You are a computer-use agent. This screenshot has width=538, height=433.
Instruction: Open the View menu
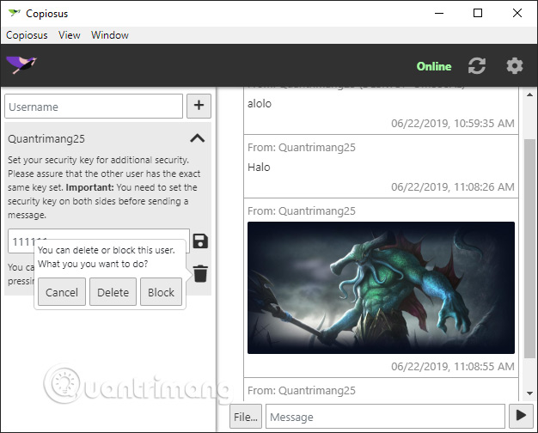click(70, 35)
